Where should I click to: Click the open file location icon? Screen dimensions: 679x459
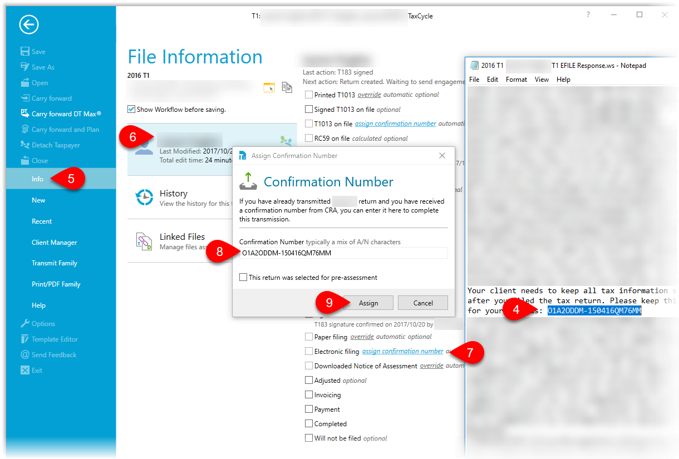[x=269, y=87]
